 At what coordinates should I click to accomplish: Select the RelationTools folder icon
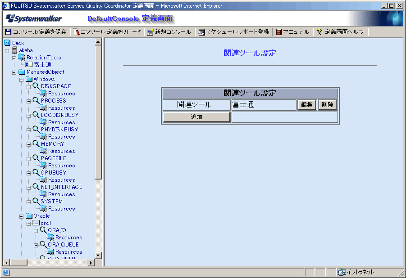point(22,58)
